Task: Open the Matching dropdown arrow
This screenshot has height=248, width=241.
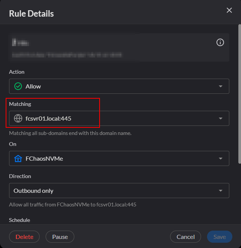Action: (x=221, y=118)
